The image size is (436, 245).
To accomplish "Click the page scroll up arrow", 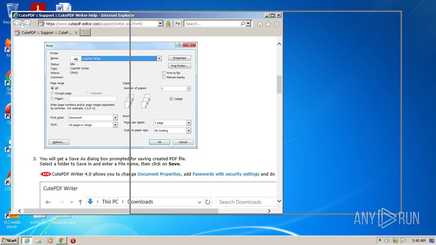I will (x=279, y=44).
